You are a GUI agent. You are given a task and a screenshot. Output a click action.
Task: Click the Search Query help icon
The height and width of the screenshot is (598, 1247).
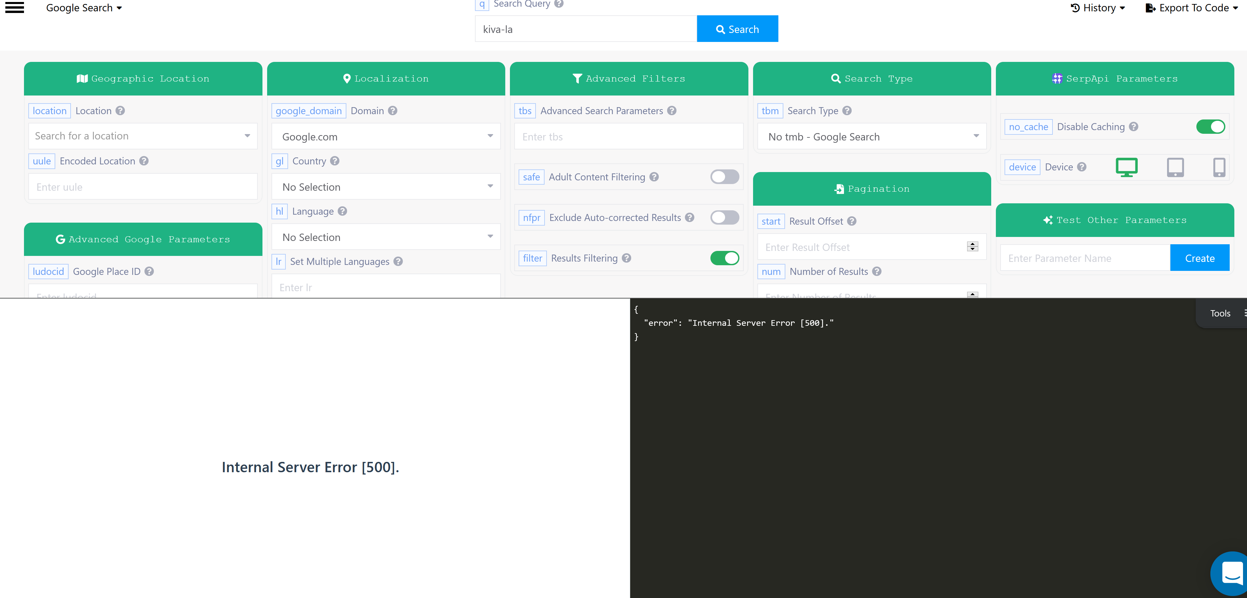[x=559, y=4]
